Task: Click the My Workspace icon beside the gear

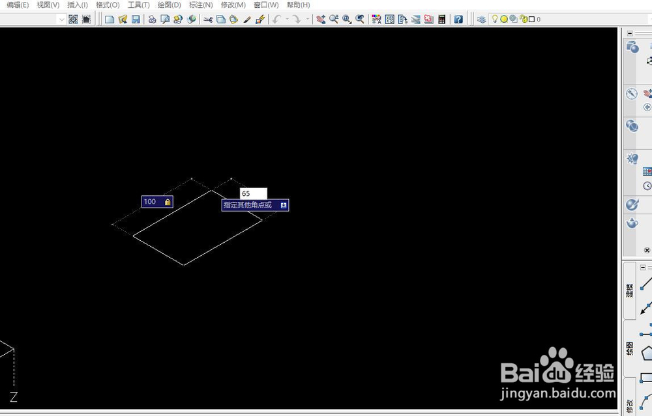Action: (87, 19)
